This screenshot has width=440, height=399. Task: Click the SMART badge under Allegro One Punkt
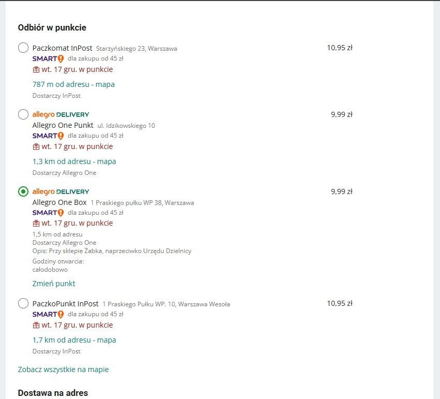click(x=48, y=136)
